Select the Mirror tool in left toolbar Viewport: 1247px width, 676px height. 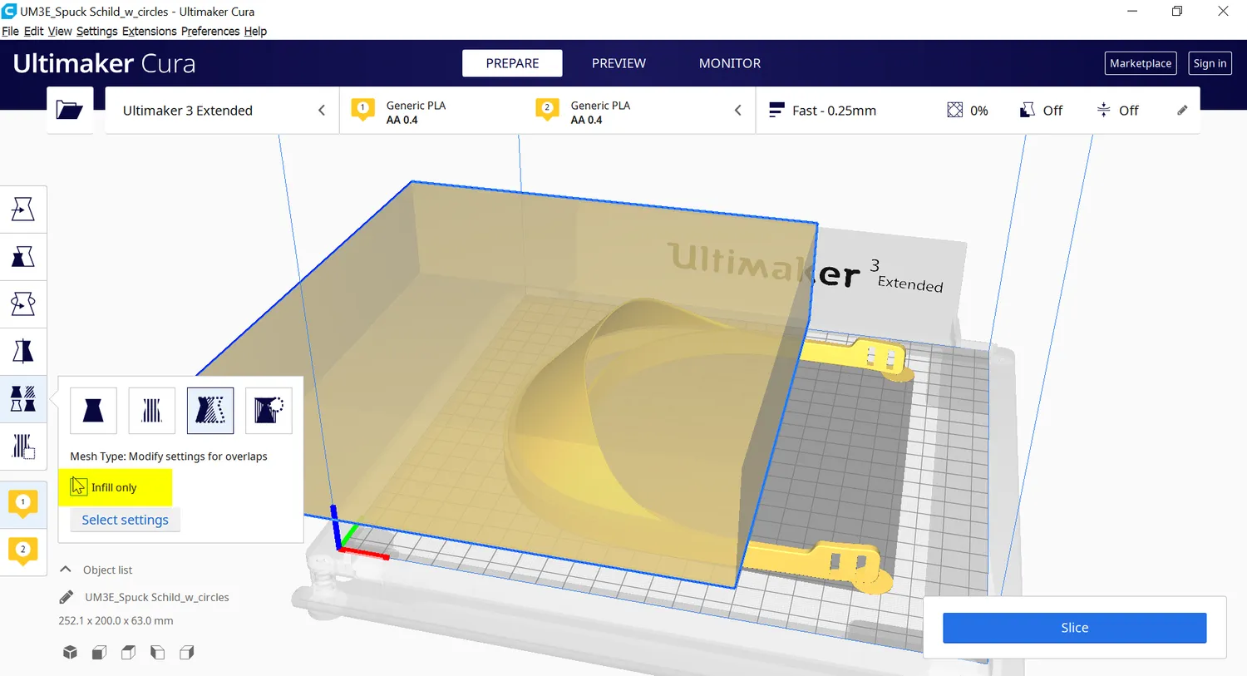(23, 351)
